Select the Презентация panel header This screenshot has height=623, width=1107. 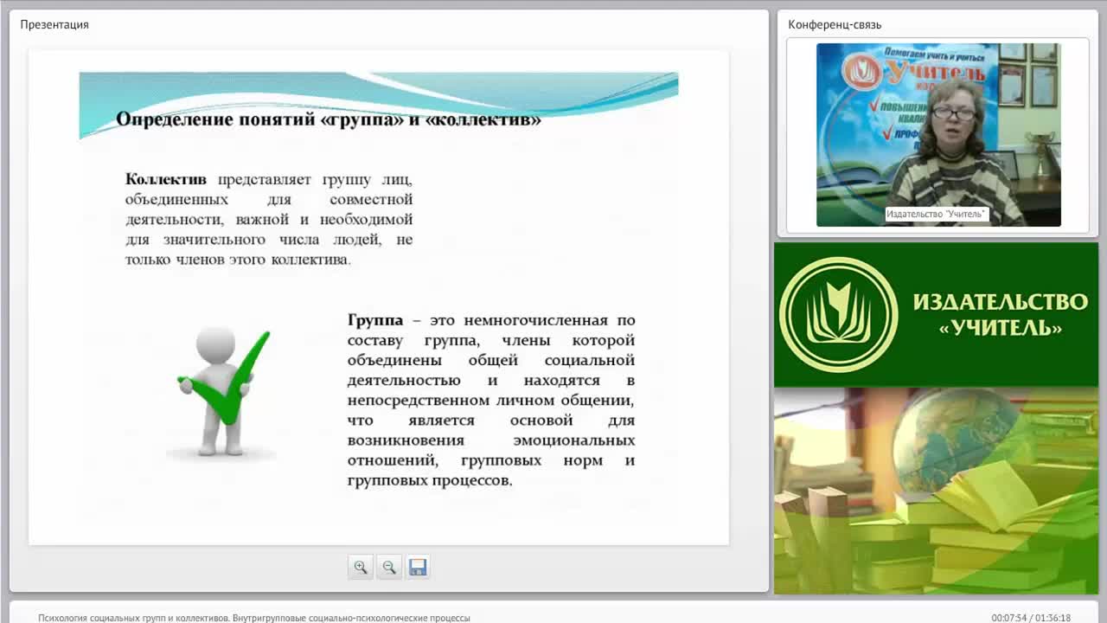point(54,24)
